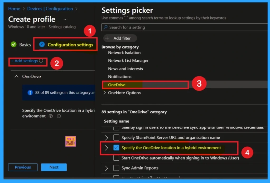Click 'Windows 10 and later - Settings catalog' subtitle
Viewport: 270px width, 183px height.
[x=42, y=27]
